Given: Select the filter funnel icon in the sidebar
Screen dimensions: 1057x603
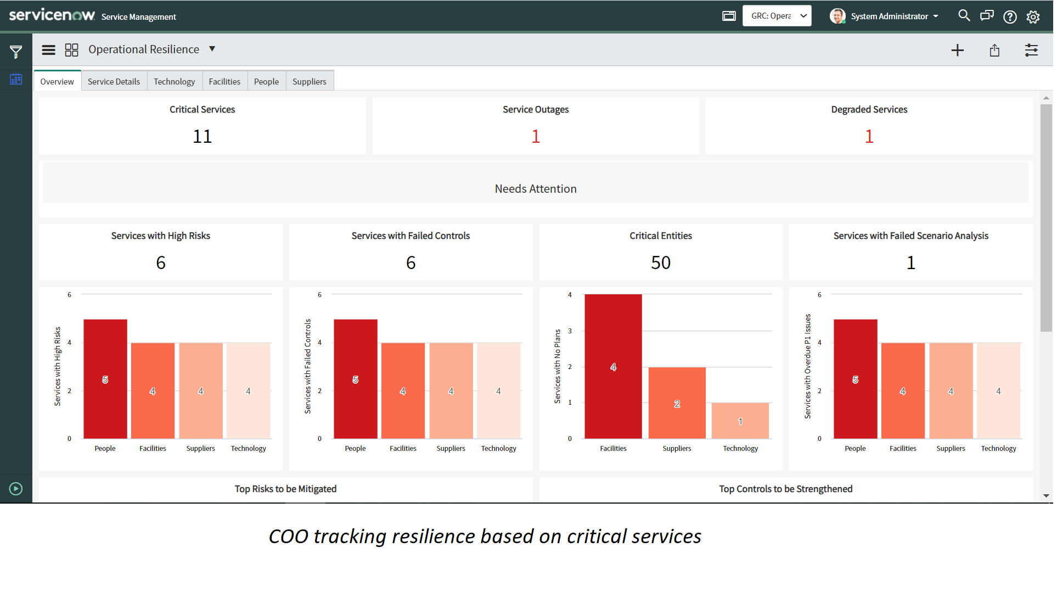Looking at the screenshot, I should tap(16, 51).
